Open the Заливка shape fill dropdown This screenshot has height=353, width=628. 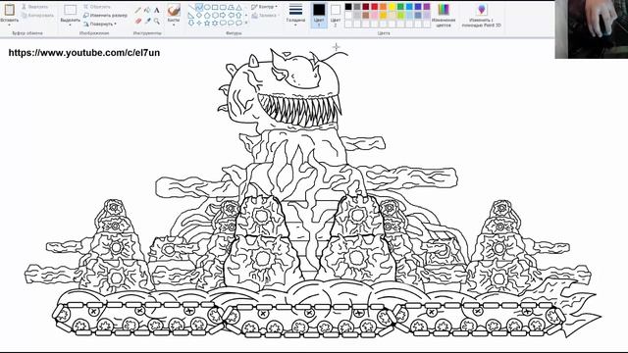pos(266,16)
